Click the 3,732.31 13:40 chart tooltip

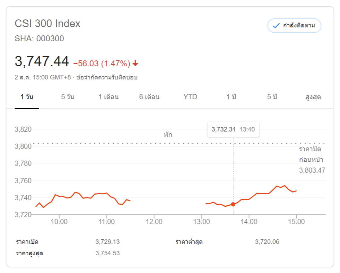[x=233, y=129]
